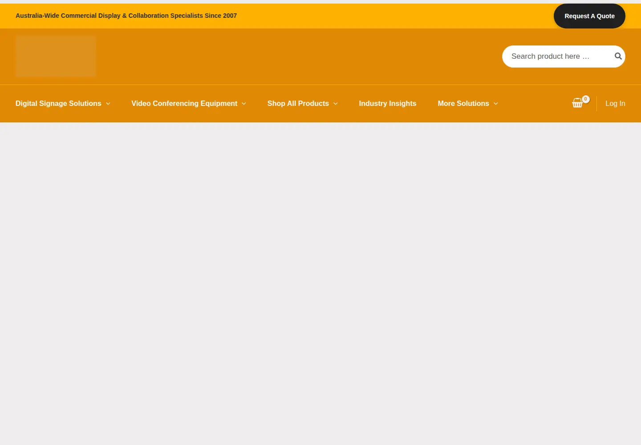This screenshot has height=445, width=641.
Task: Open the More Solutions menu
Action: coord(463,103)
